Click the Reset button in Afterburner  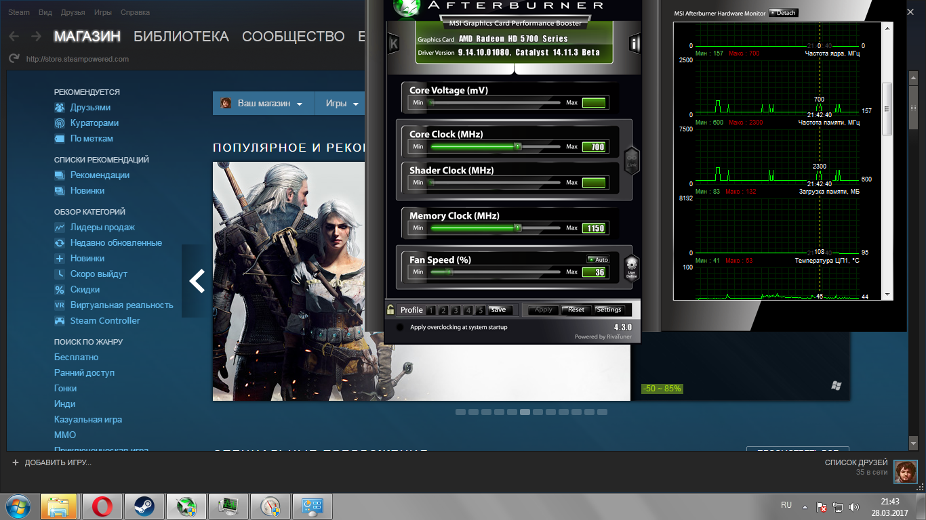click(x=576, y=310)
